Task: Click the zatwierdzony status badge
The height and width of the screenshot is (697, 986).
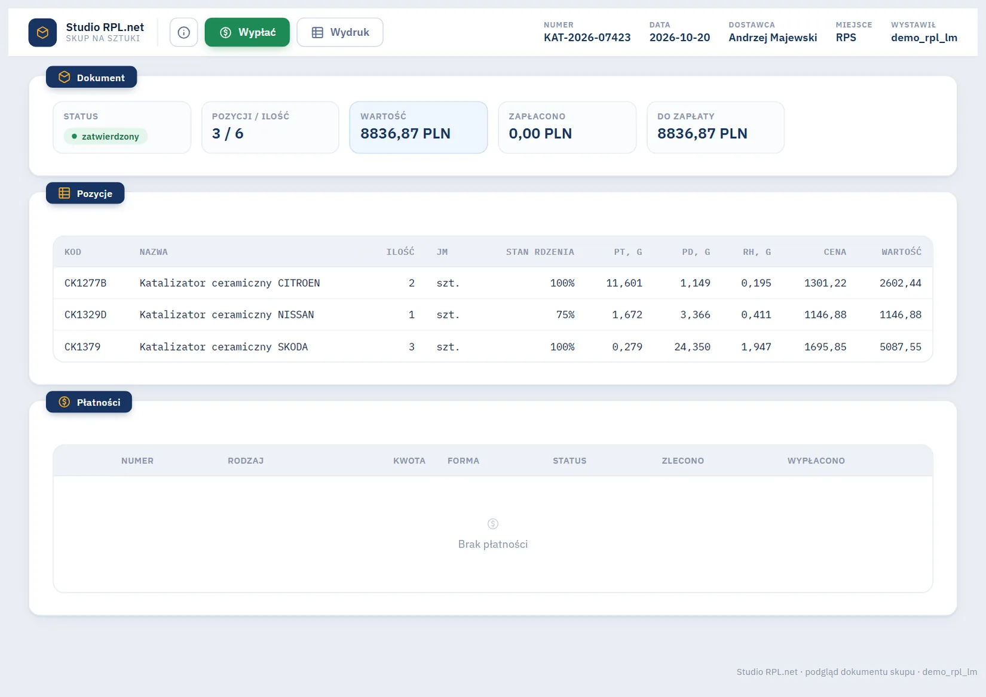Action: (x=106, y=136)
